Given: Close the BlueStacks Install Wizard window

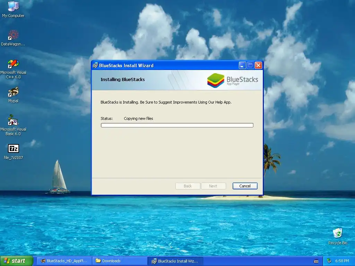Looking at the screenshot, I should pyautogui.click(x=258, y=65).
